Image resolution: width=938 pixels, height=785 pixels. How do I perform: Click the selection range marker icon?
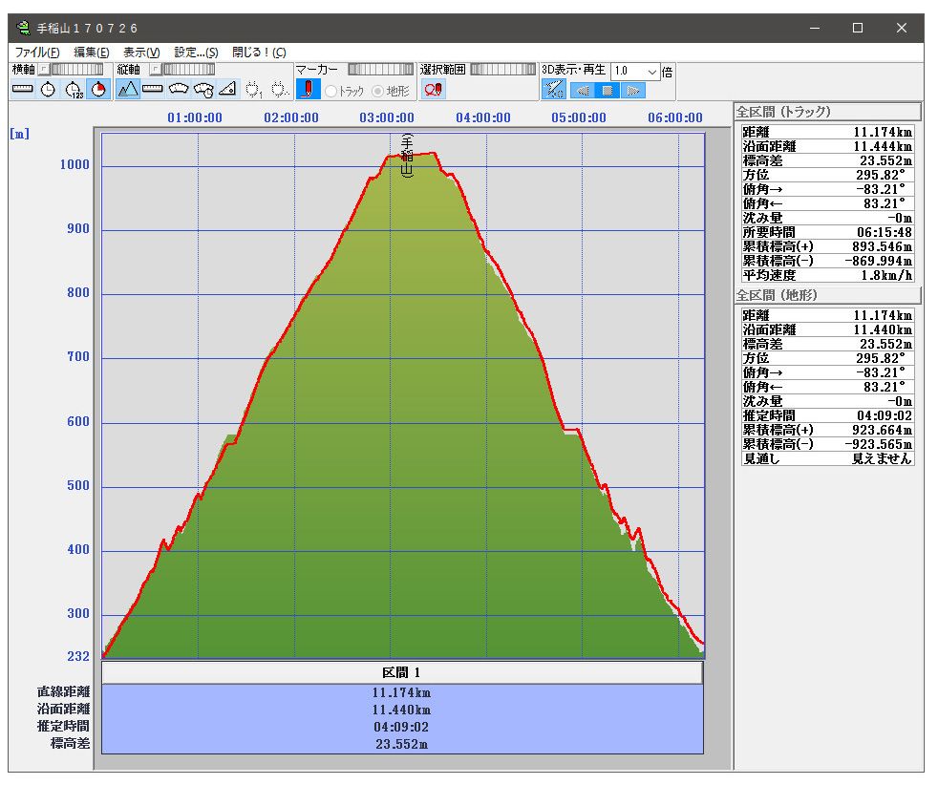click(x=433, y=90)
